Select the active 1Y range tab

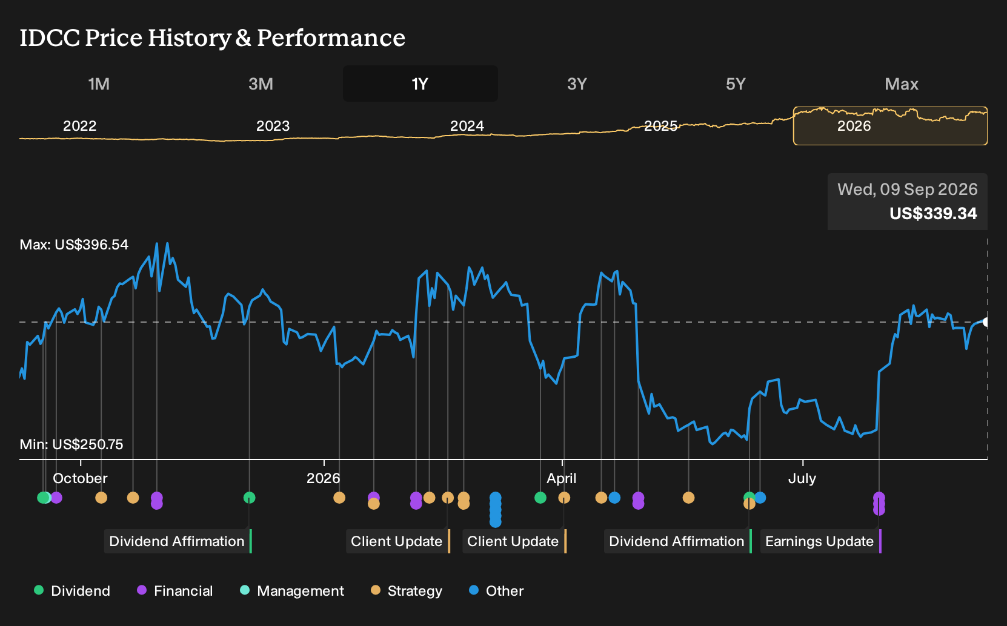point(420,84)
